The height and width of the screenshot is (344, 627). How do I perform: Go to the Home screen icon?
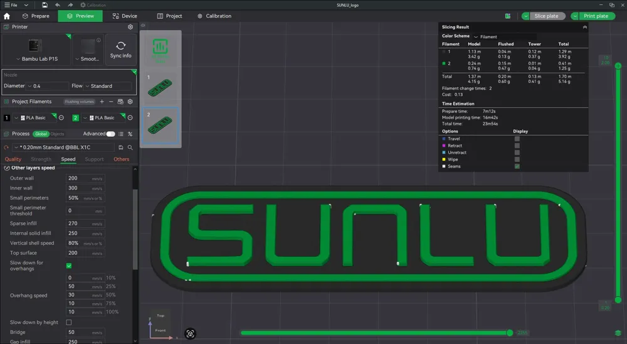point(7,16)
